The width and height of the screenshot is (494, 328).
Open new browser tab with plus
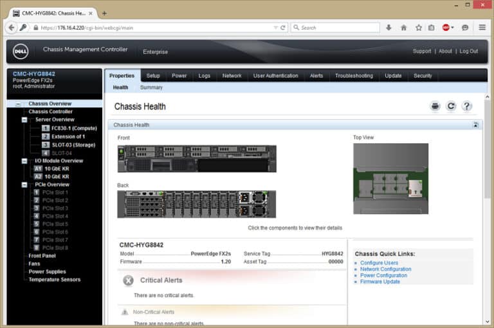pyautogui.click(x=104, y=14)
